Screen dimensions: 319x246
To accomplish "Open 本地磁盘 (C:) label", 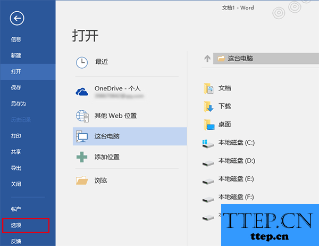I will coord(237,143).
